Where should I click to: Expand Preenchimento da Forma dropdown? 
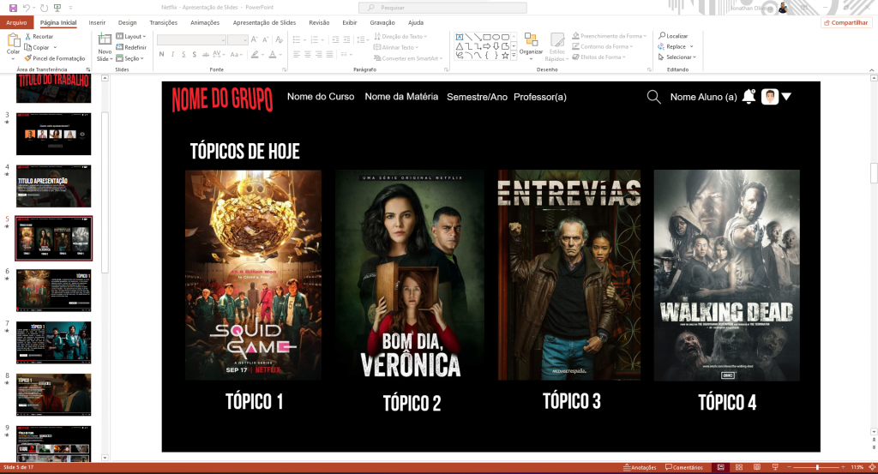tap(610, 36)
